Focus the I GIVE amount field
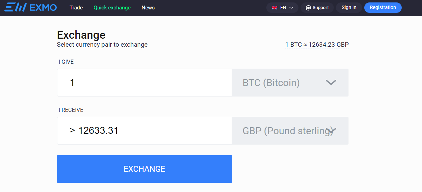The image size is (422, 192). coord(145,83)
